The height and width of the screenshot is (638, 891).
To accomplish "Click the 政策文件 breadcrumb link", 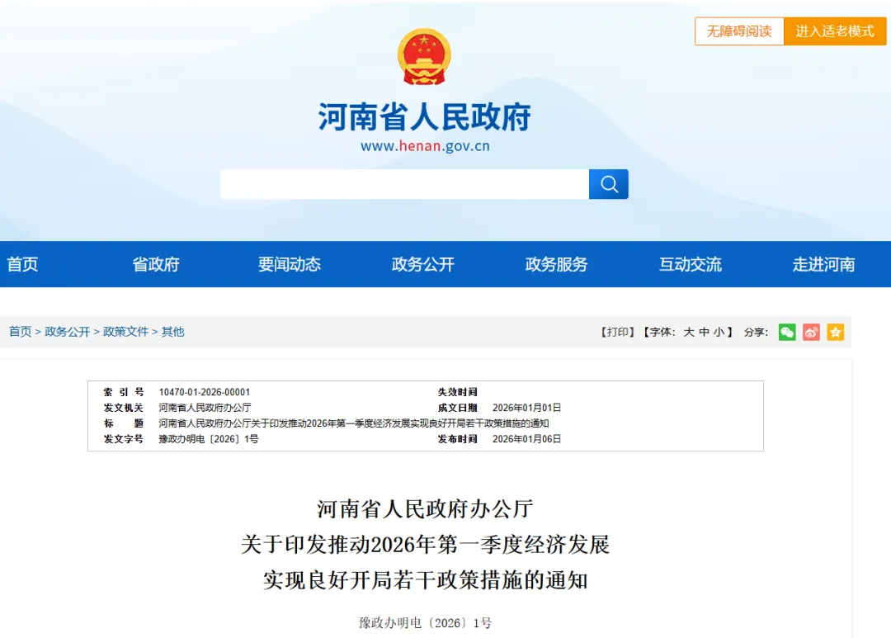I will tap(125, 332).
